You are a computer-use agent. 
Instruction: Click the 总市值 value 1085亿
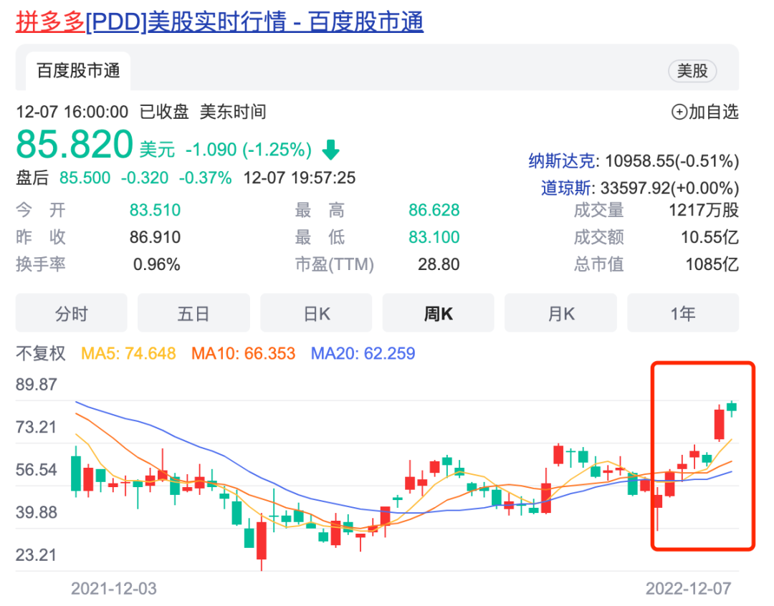coord(712,264)
